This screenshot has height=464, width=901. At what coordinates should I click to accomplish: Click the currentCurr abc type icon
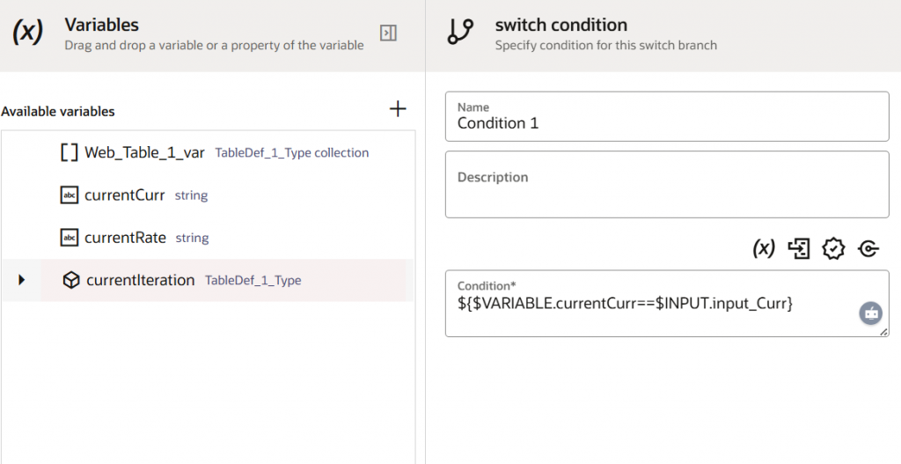70,195
